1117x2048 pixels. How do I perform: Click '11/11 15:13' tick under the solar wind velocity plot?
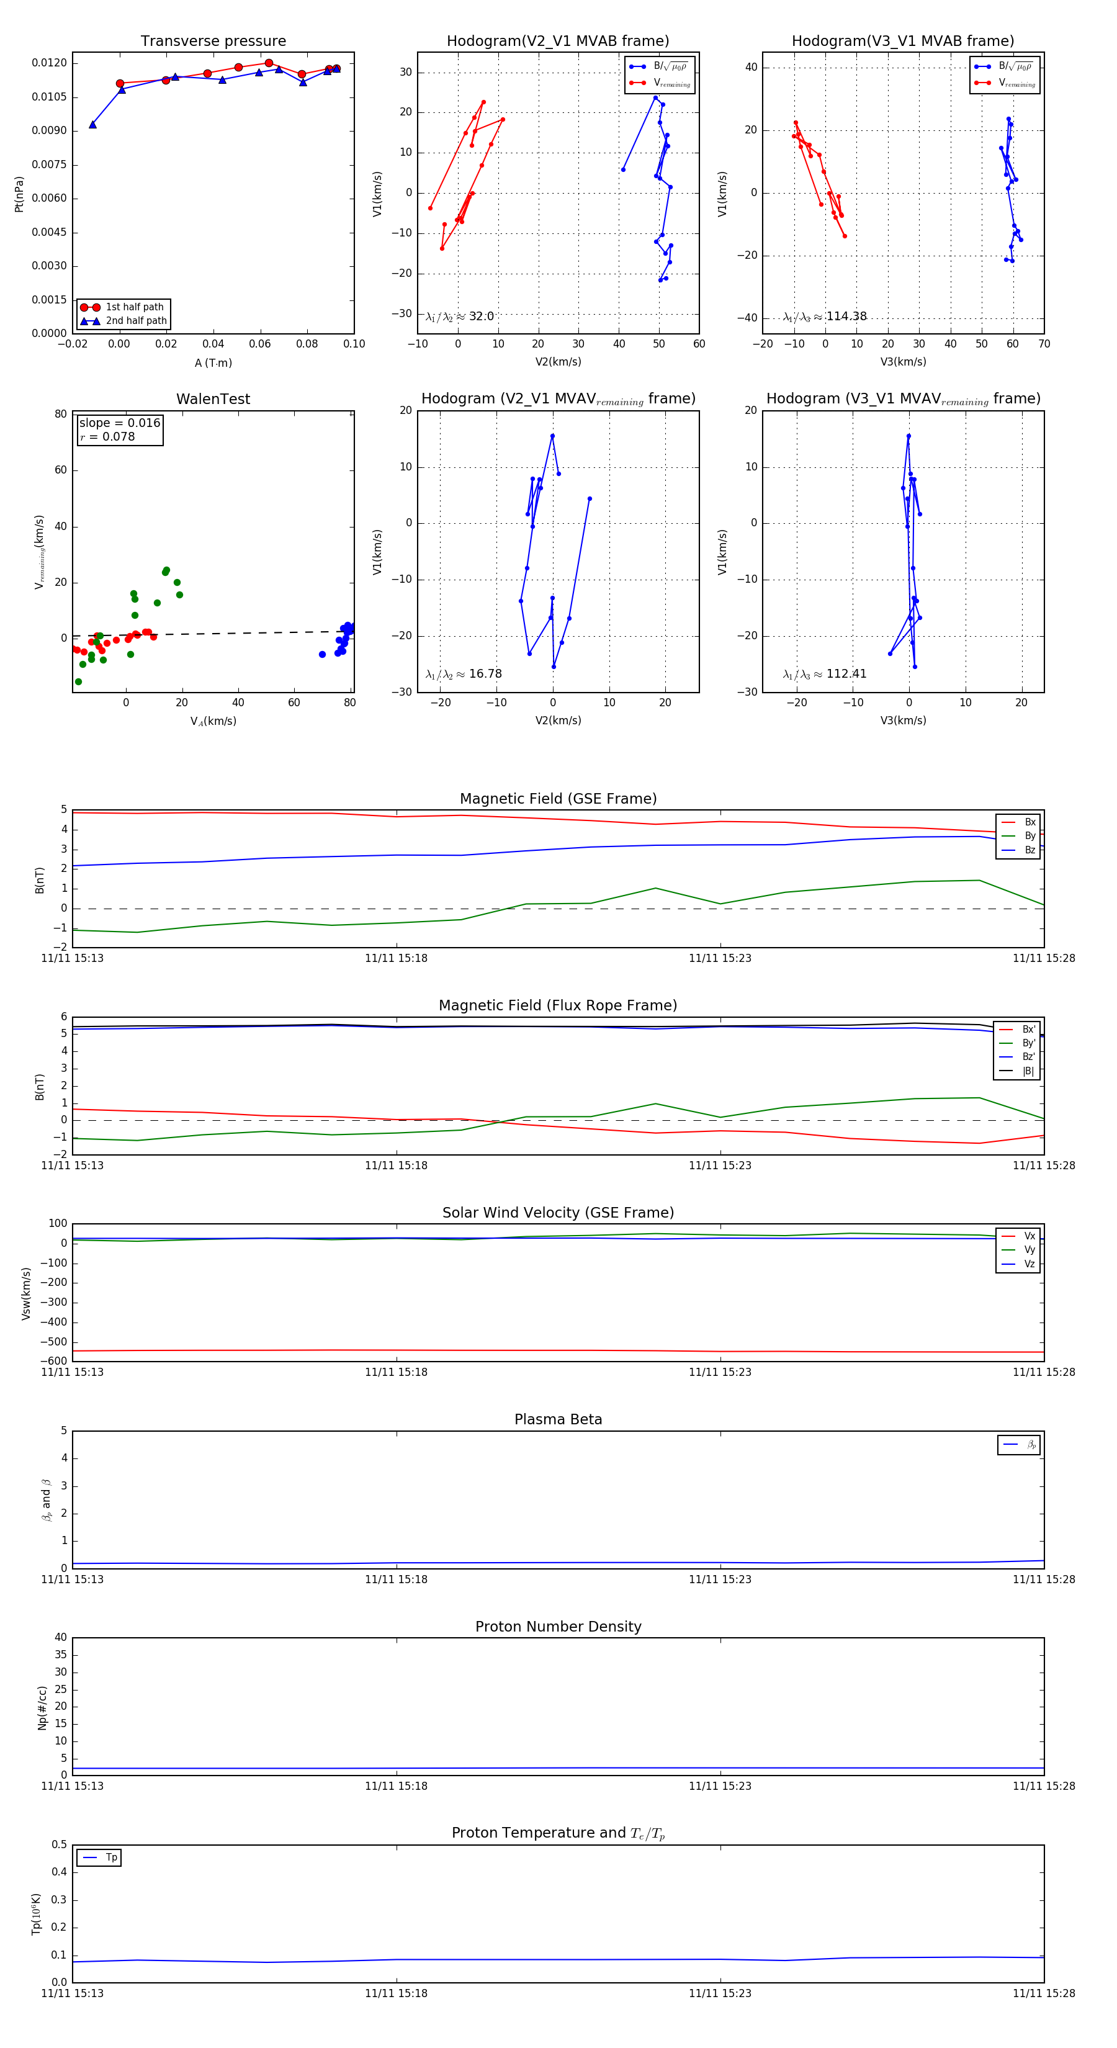(x=73, y=1372)
